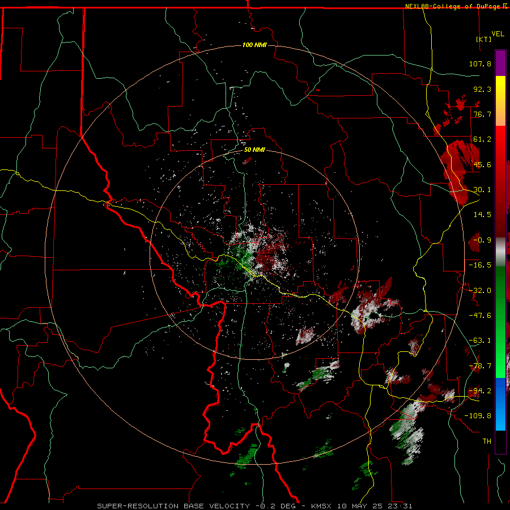Pick the dark TH segment at color bar bottom
Viewport: 510px width, 510px height.
[500, 441]
